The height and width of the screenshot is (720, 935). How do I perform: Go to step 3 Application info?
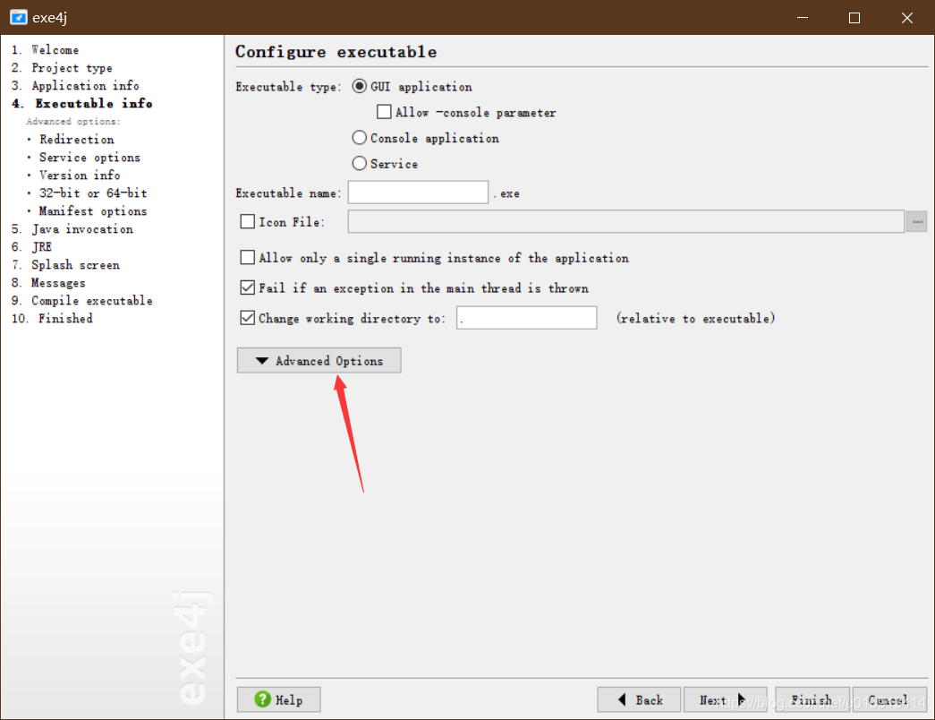(x=75, y=86)
